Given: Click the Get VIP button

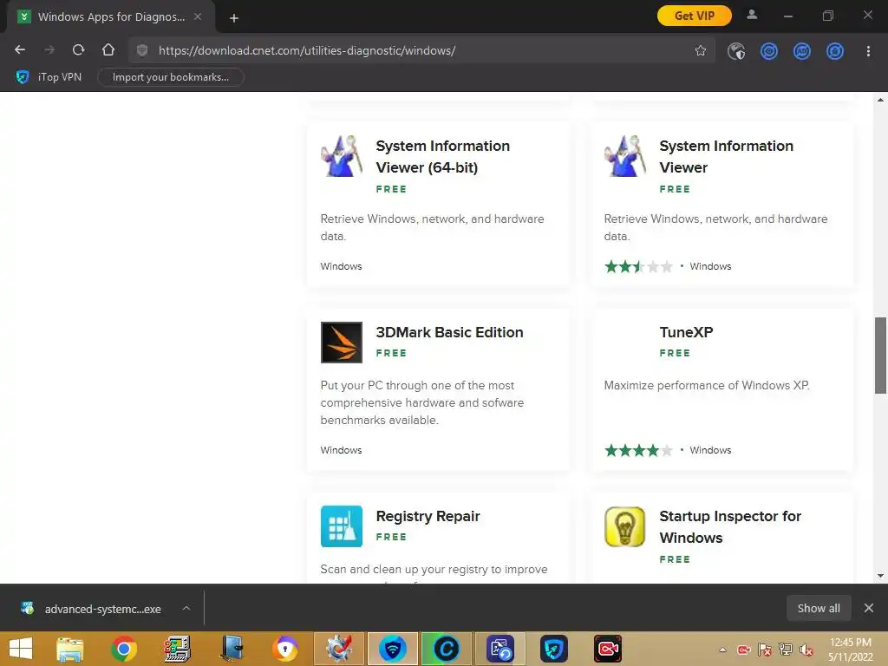Looking at the screenshot, I should pyautogui.click(x=695, y=16).
